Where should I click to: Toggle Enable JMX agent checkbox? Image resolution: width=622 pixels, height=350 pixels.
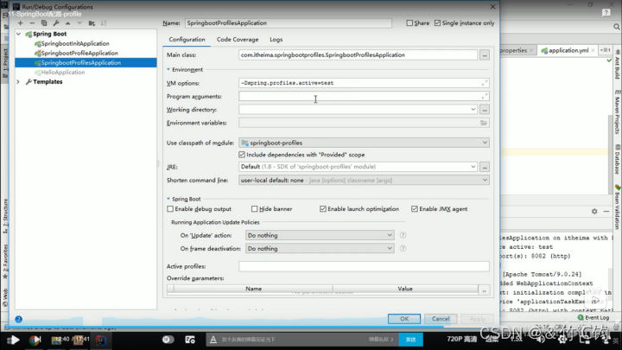point(415,209)
